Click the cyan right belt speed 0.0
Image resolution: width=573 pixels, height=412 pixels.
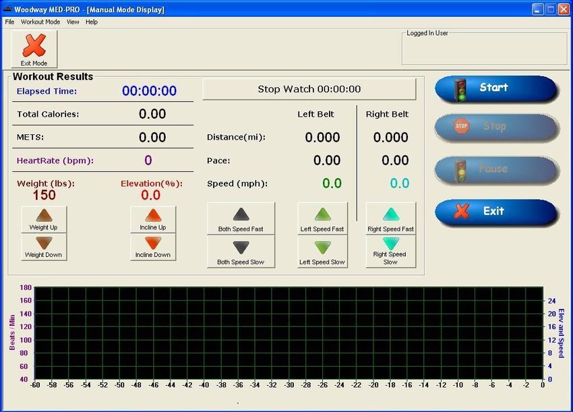[400, 183]
